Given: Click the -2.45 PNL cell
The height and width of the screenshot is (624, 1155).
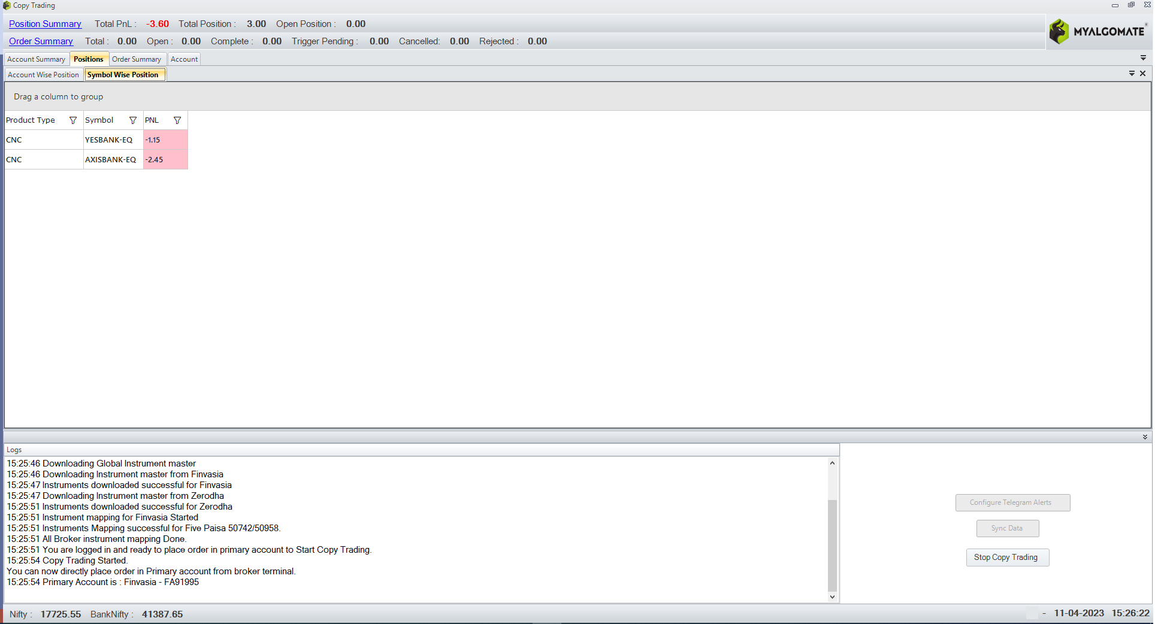Looking at the screenshot, I should click(x=165, y=160).
